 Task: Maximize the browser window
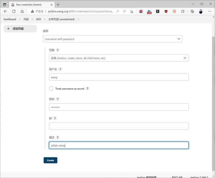202,4
